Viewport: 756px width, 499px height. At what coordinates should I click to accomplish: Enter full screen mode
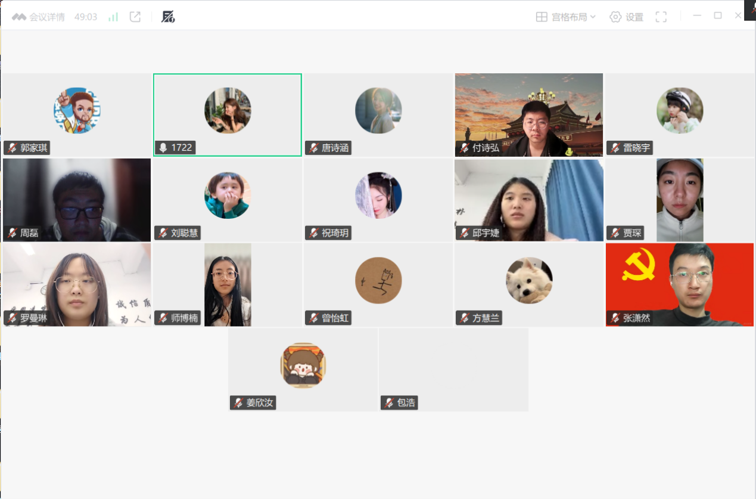pos(661,17)
